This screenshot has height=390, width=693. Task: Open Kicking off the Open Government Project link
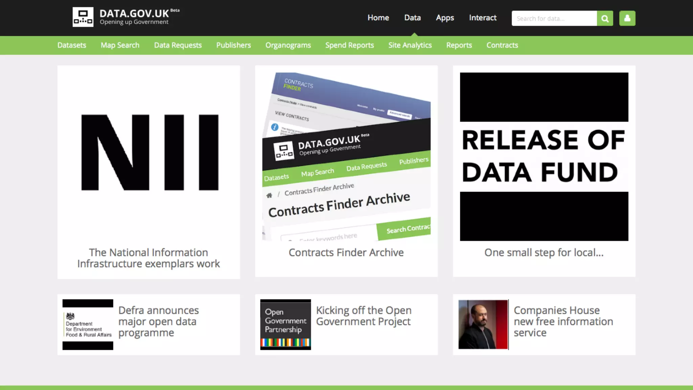point(363,316)
